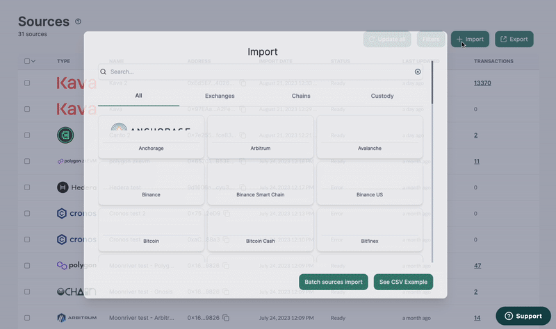Select the Bitcoin Cash card
The image size is (556, 329).
[x=260, y=230]
